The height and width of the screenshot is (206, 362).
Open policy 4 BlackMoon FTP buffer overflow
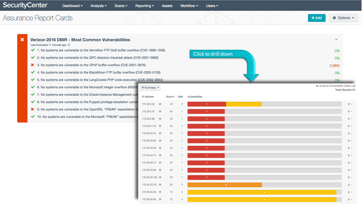point(99,72)
